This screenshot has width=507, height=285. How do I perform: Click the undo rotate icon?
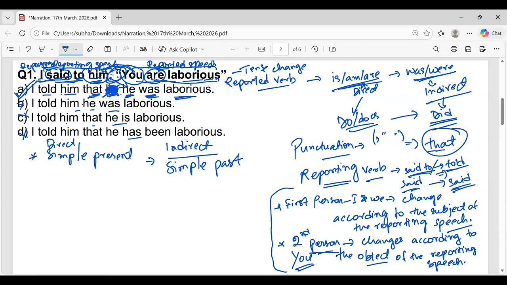point(28,49)
